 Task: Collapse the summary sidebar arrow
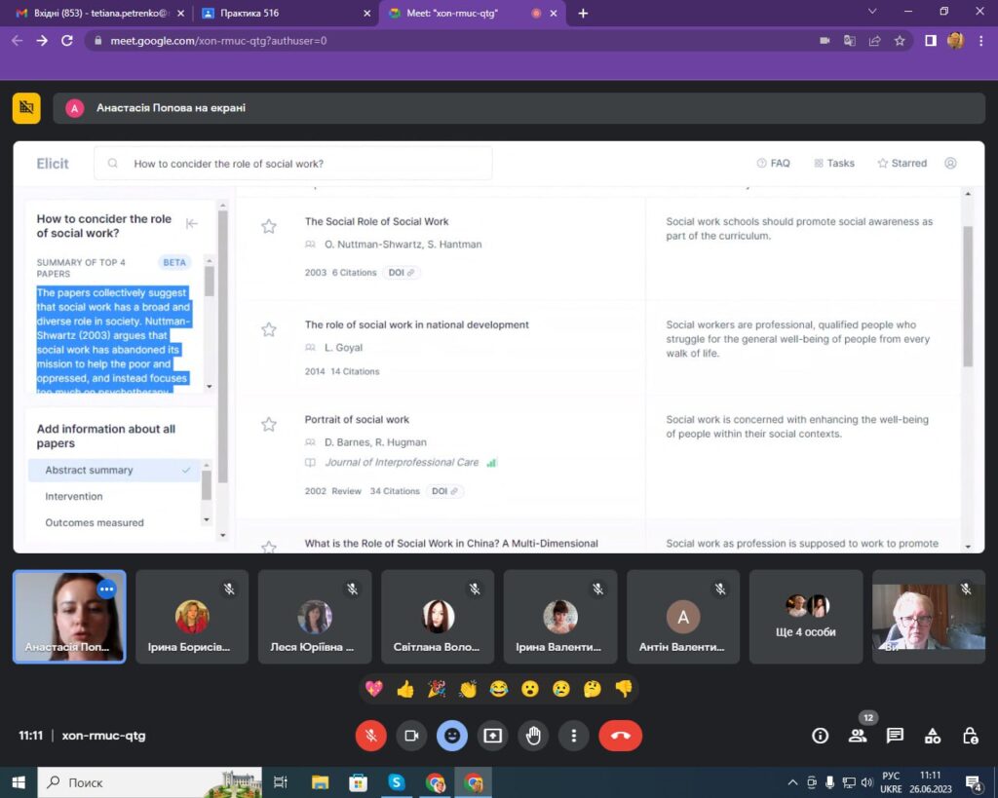pyautogui.click(x=192, y=223)
